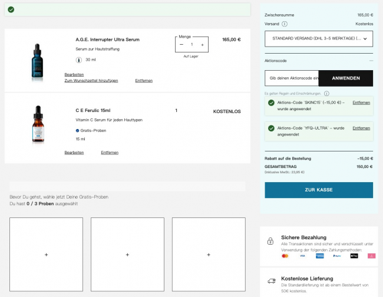This screenshot has height=297, width=383.
Task: Click the blue Gratis-Proben badge
Action: pos(77,130)
